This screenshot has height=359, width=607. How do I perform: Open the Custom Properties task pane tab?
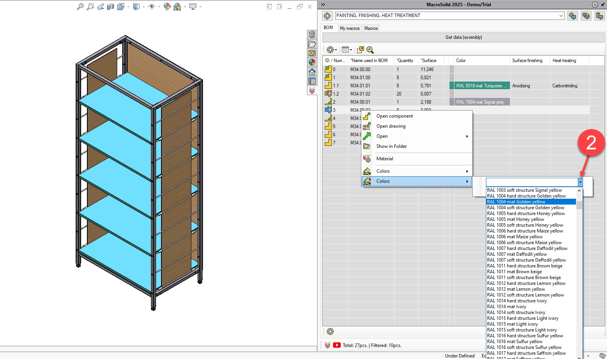tap(312, 81)
